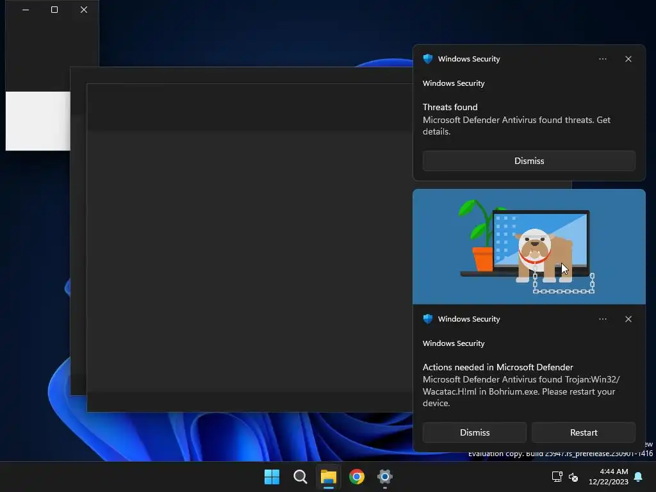
Task: Click 'Actions needed in Microsoft Defender' title
Action: coord(498,367)
